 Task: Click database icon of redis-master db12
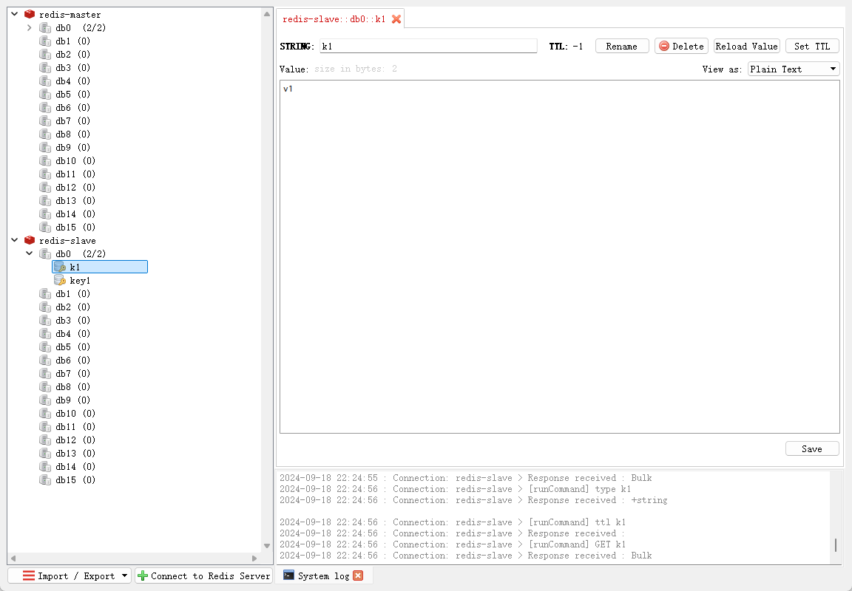(45, 187)
